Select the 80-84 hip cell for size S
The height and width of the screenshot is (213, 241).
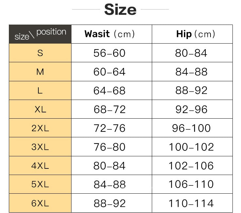[x=191, y=53]
